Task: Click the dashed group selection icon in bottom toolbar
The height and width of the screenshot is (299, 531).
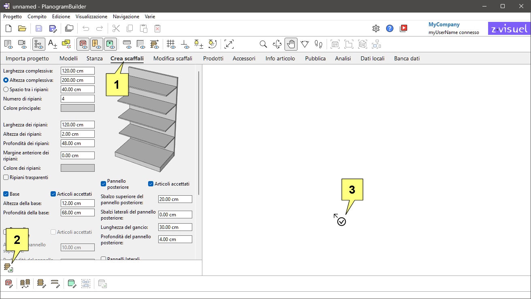Action: pyautogui.click(x=86, y=284)
